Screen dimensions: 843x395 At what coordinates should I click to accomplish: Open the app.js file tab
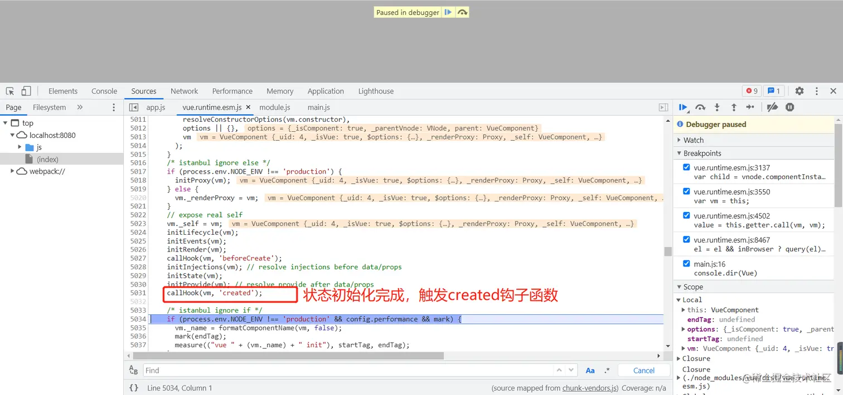[156, 107]
